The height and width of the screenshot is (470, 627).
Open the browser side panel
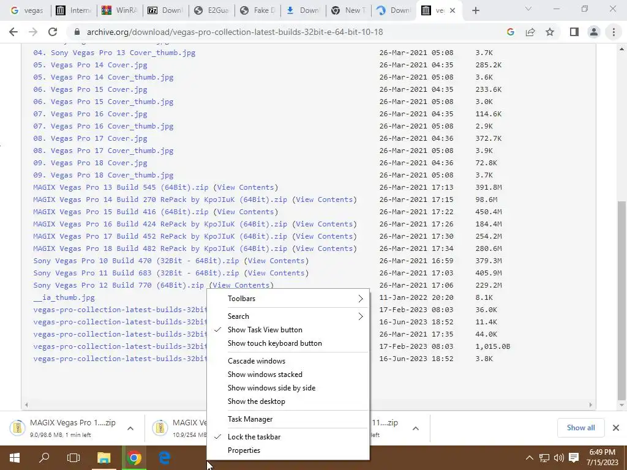pos(574,32)
